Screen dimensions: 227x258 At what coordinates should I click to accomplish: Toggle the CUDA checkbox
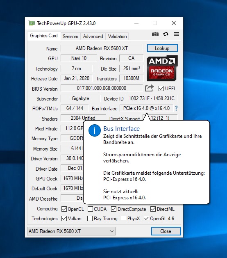90,209
